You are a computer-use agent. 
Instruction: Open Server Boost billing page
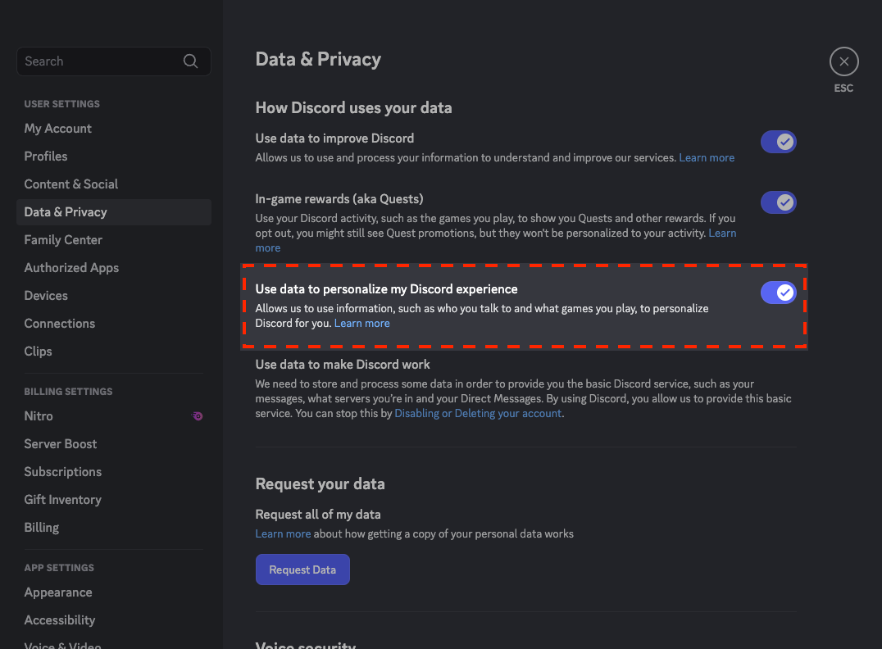(61, 444)
